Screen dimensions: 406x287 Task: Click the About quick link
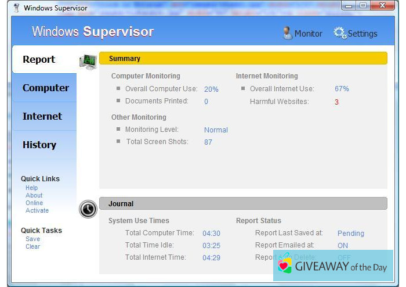pos(34,195)
